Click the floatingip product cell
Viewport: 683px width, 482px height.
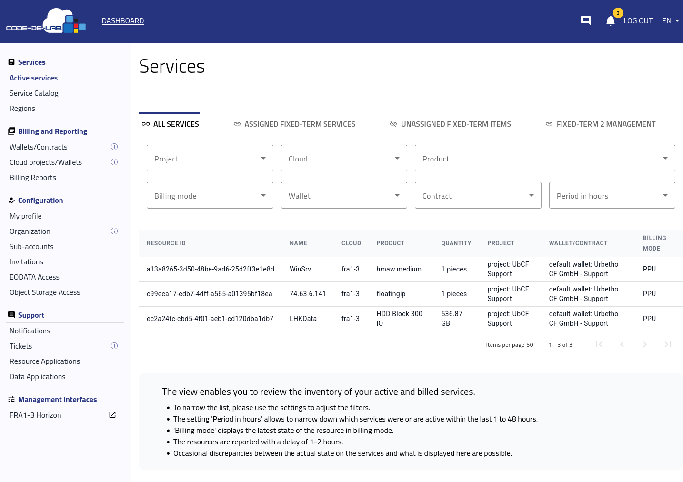pos(391,294)
